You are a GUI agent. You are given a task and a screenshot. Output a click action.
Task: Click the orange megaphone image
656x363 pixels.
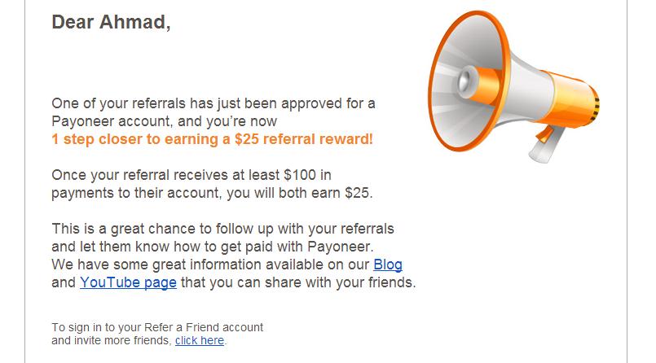click(512, 85)
